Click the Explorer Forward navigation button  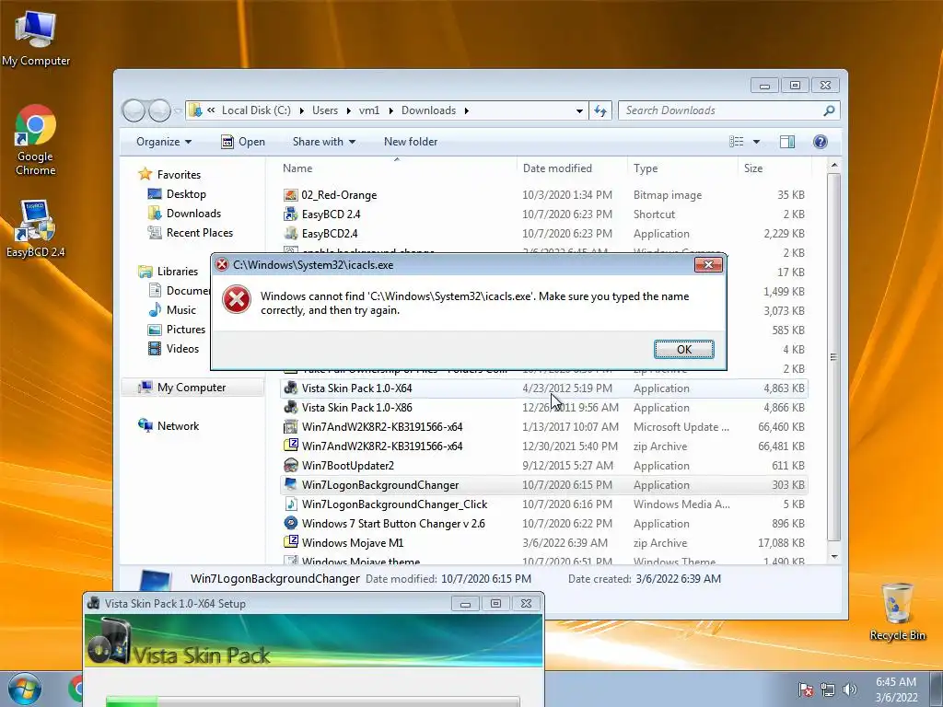(x=159, y=110)
